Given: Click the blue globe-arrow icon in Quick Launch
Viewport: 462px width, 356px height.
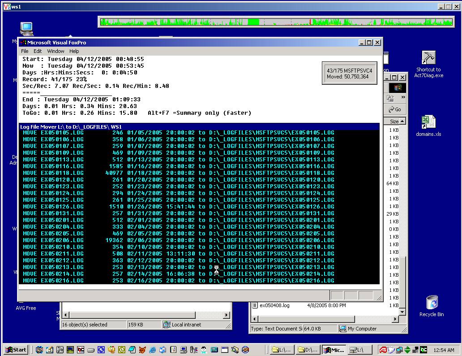Looking at the screenshot, I should 163,350.
